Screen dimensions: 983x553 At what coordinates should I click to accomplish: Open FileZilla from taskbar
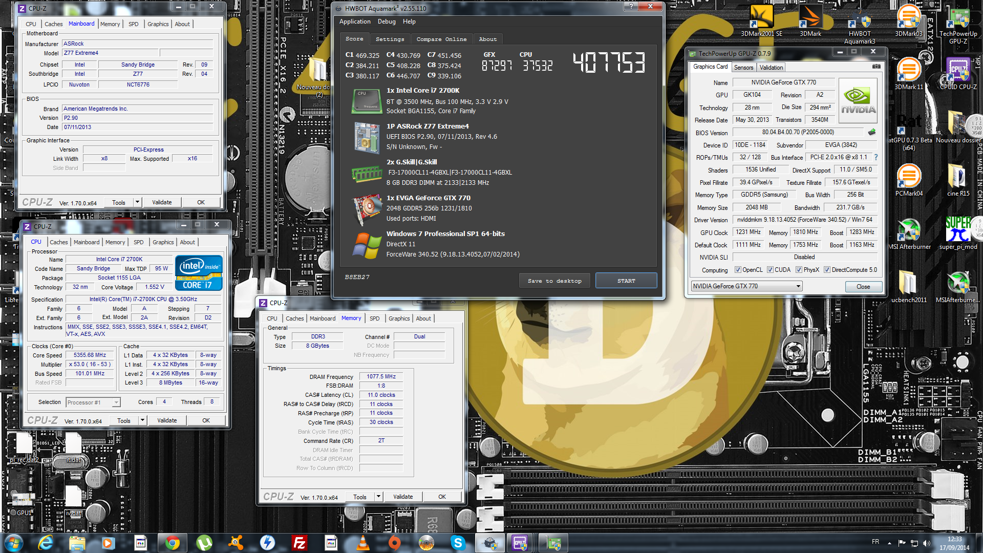(x=299, y=543)
